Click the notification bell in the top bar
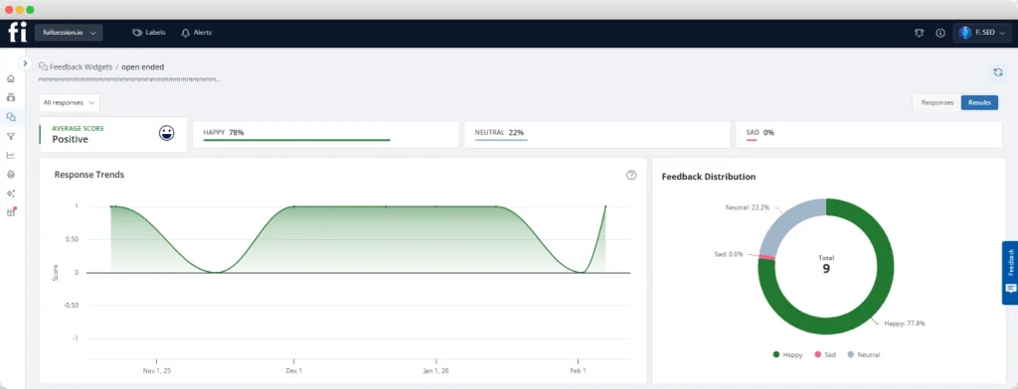 (919, 33)
